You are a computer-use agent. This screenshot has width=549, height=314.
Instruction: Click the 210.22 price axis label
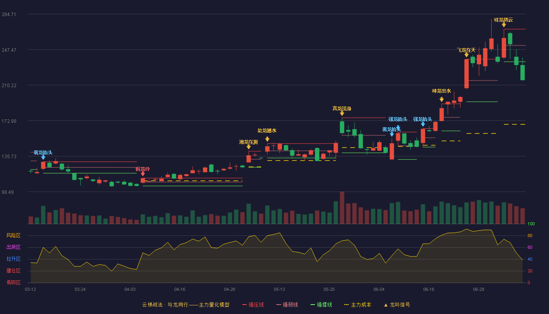9,86
